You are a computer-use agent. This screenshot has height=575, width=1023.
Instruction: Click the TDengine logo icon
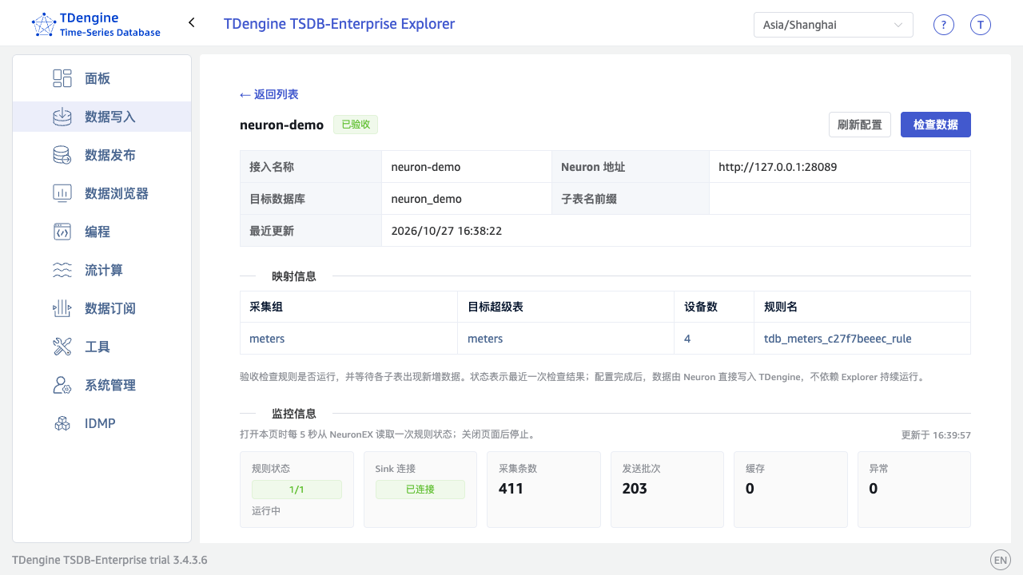(x=44, y=25)
